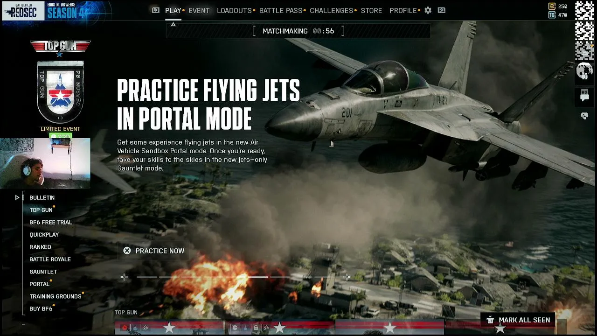Image resolution: width=597 pixels, height=336 pixels.
Task: Click the MARK ALL SEEN button
Action: pyautogui.click(x=518, y=320)
